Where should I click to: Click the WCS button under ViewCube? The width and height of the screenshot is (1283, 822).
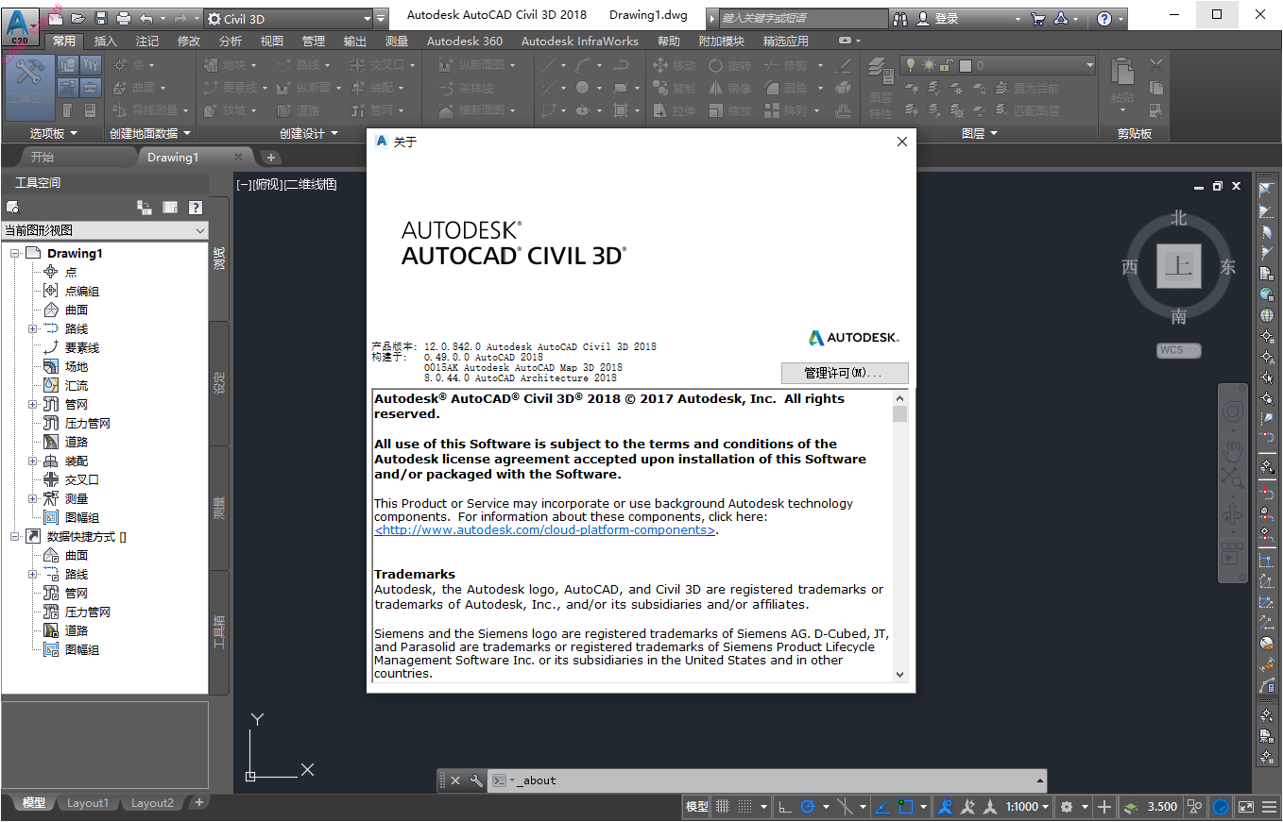pyautogui.click(x=1178, y=350)
